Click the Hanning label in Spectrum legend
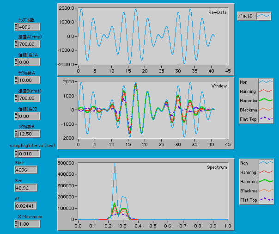This screenshot has height=234, width=279. pos(248,172)
